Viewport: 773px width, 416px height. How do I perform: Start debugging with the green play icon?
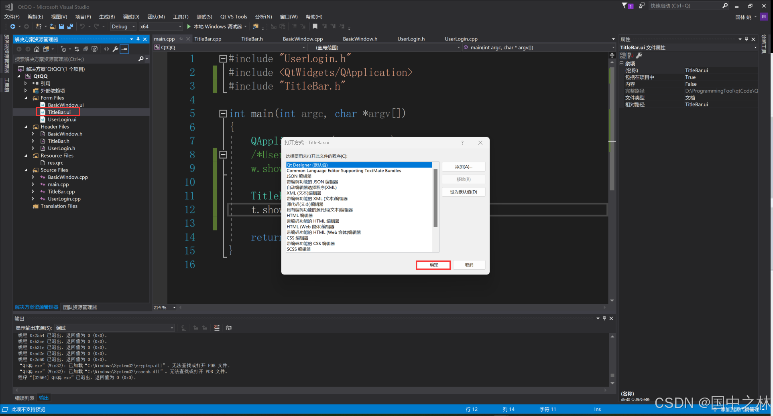click(x=189, y=26)
